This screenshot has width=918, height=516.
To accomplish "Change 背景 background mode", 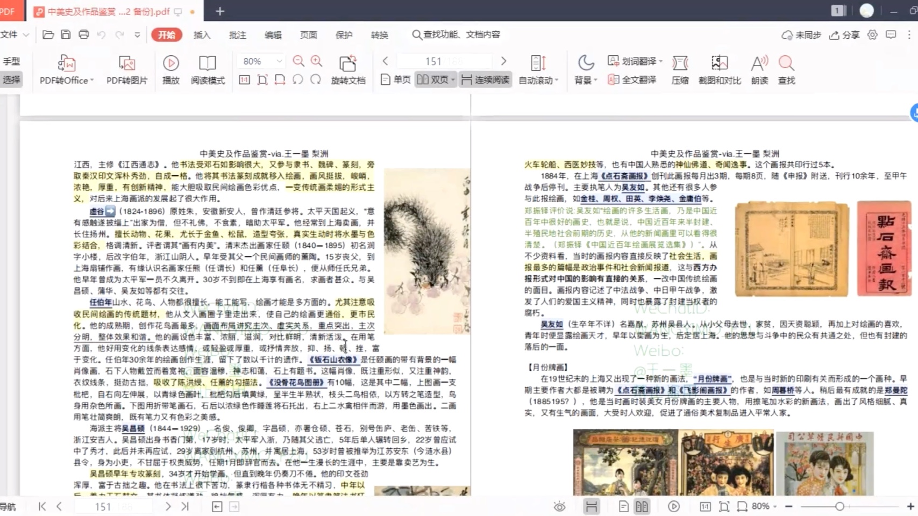I will 586,70.
